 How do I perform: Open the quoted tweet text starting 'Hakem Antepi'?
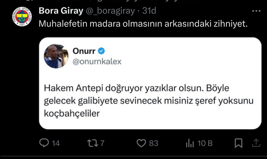coord(149,101)
